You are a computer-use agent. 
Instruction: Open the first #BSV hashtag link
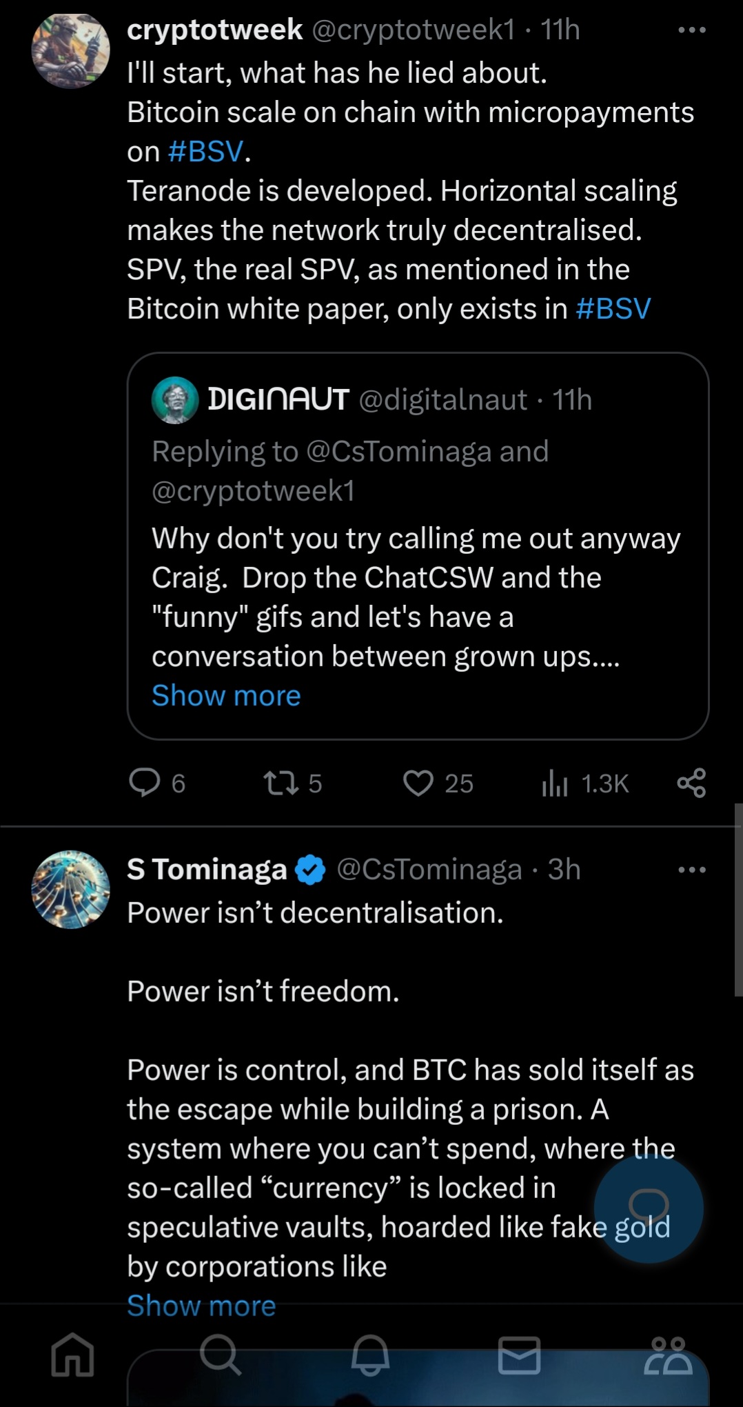pos(205,152)
